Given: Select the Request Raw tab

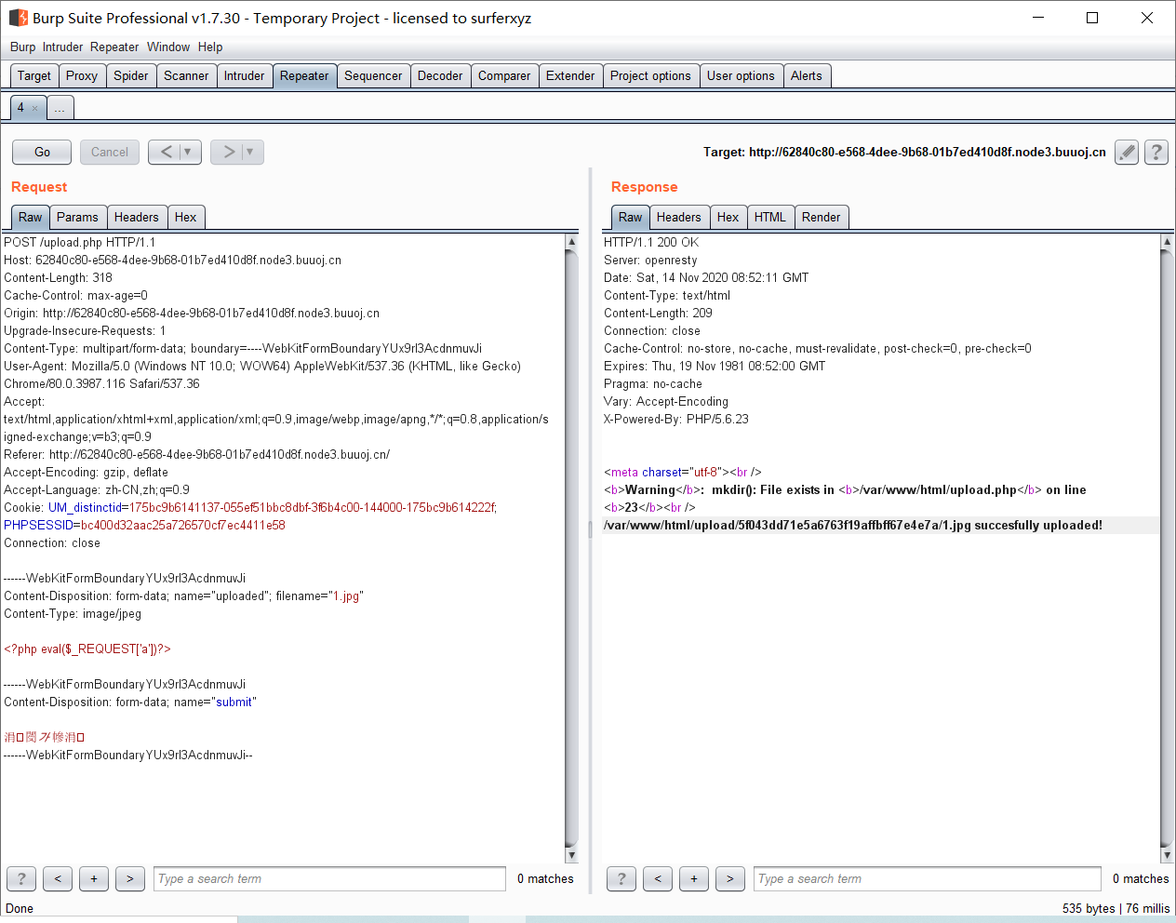Looking at the screenshot, I should click(x=31, y=217).
